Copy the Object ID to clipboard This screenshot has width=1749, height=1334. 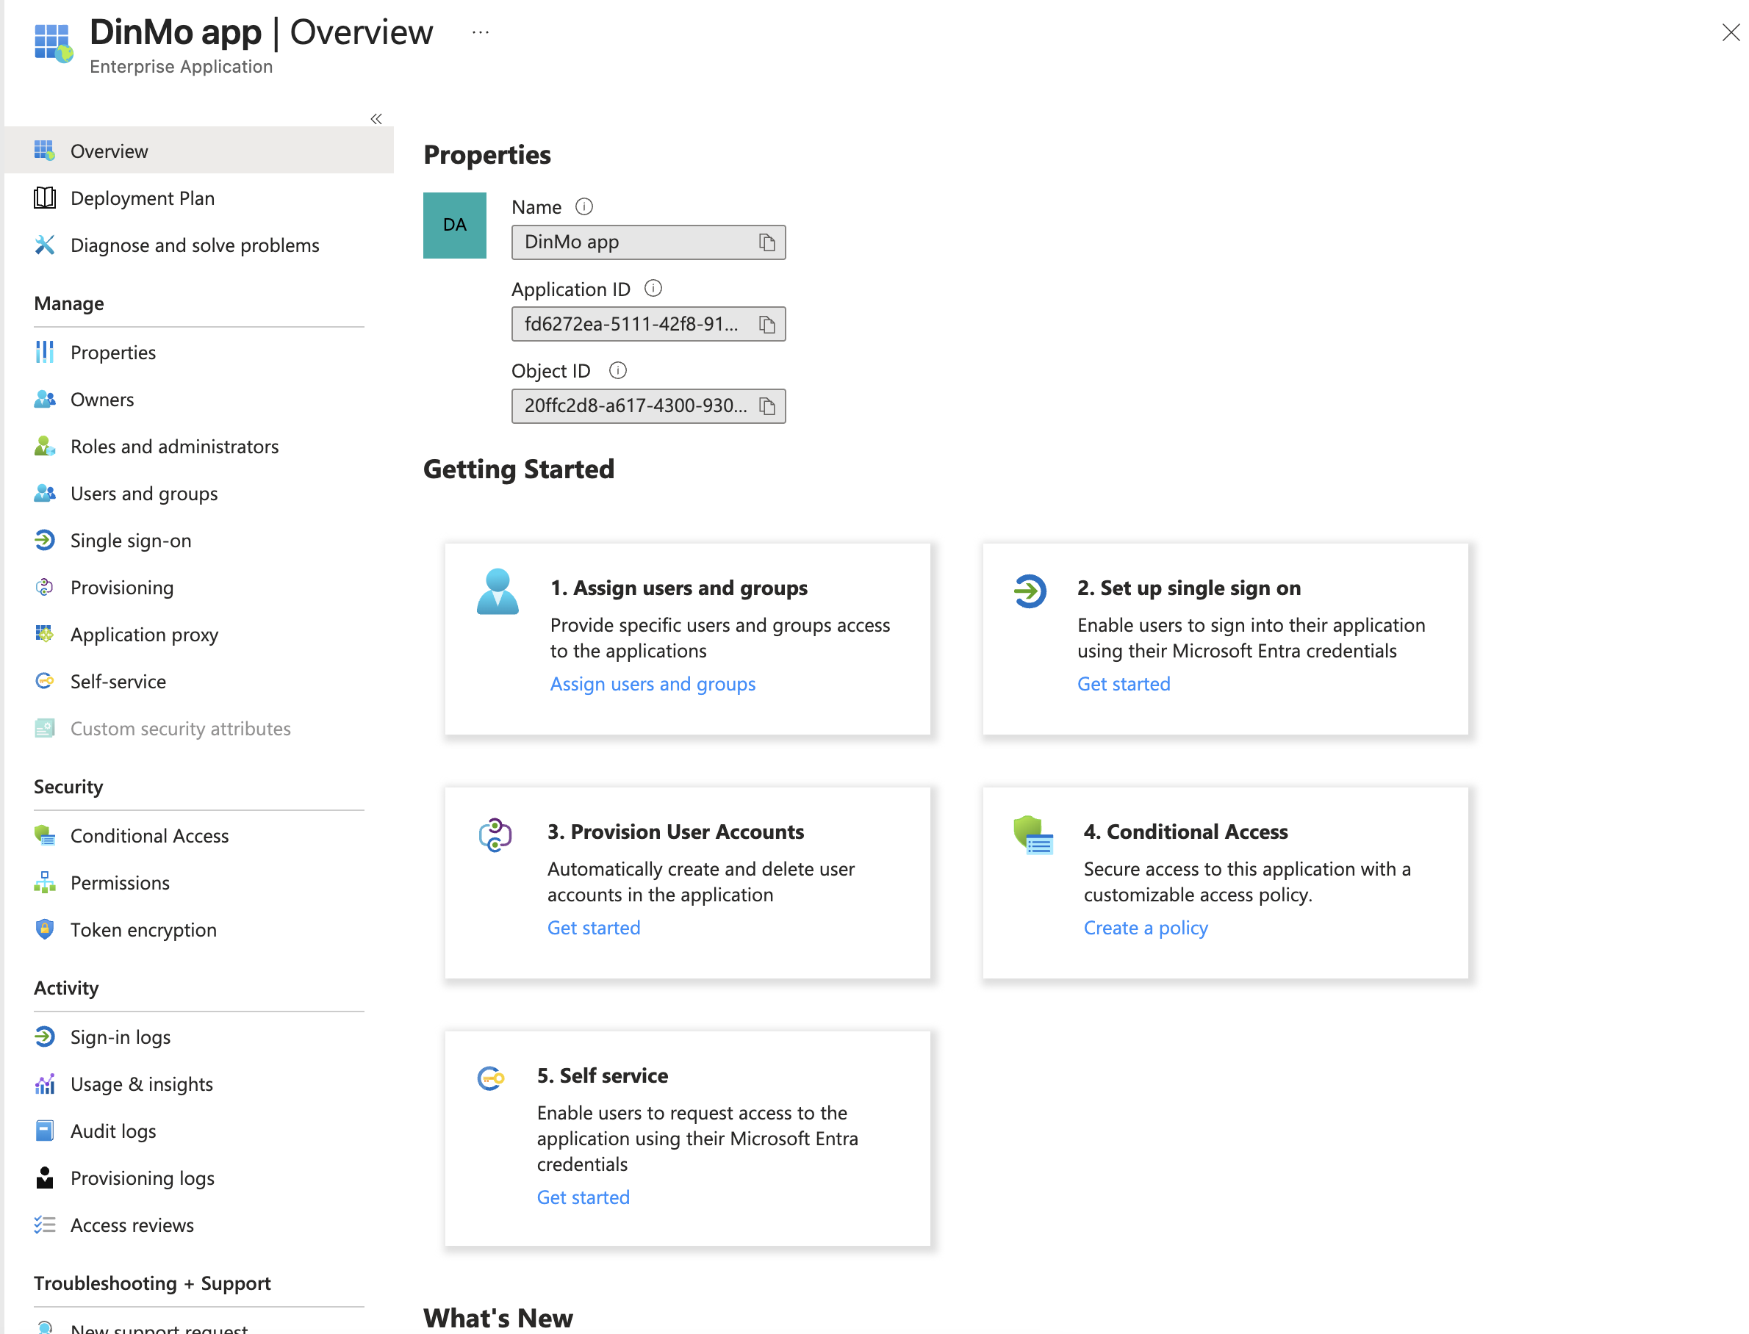pos(766,405)
